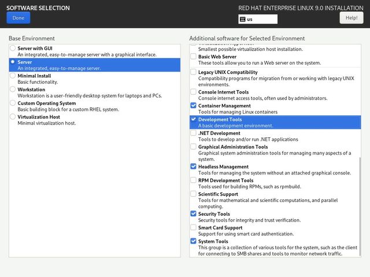Select Custom Operating System radio button
Viewport: 370px width, 277px height.
click(13, 103)
